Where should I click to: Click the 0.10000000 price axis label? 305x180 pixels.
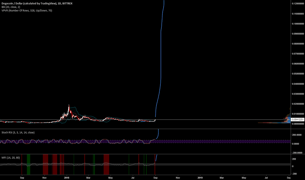[x=298, y=24]
